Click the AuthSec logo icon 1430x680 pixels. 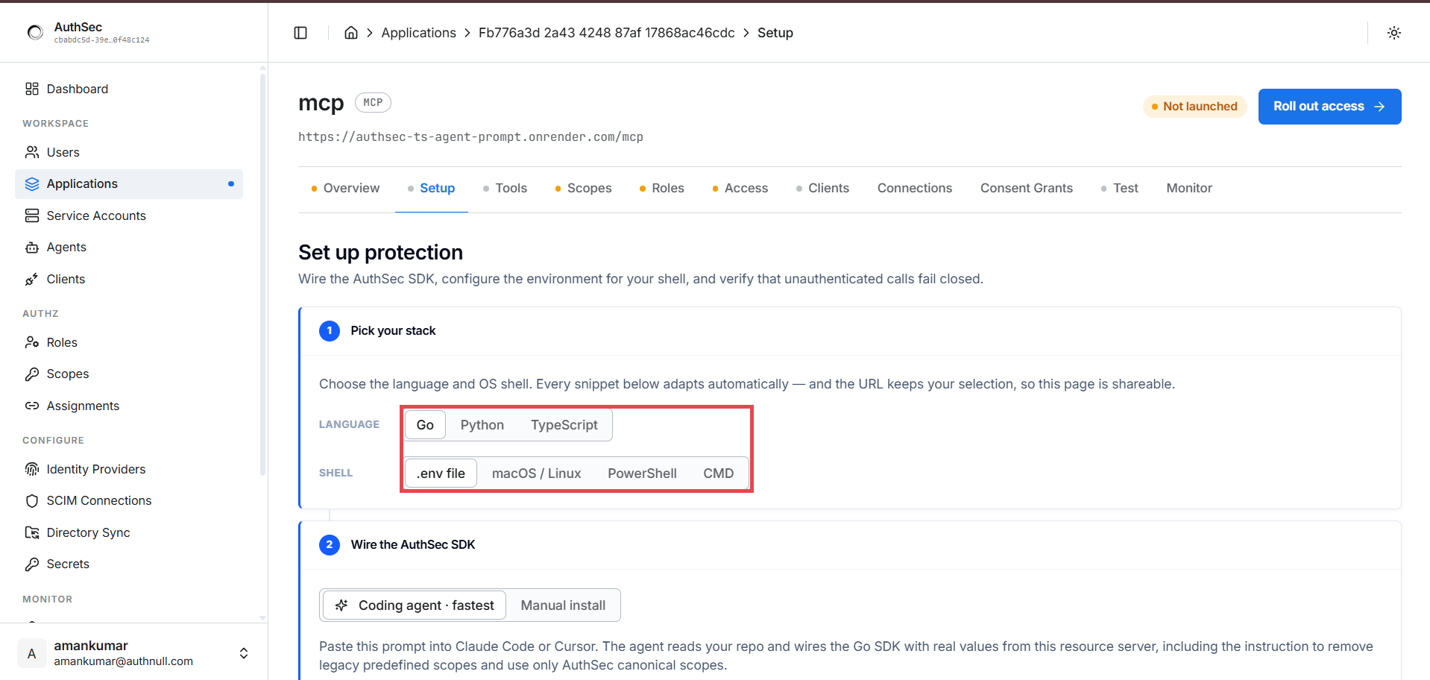(35, 32)
